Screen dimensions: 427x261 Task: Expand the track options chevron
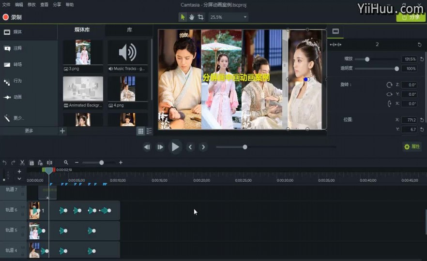[x=19, y=179]
